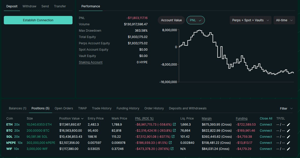Share the ETH position PNL
The width and height of the screenshot is (300, 158).
tap(174, 124)
